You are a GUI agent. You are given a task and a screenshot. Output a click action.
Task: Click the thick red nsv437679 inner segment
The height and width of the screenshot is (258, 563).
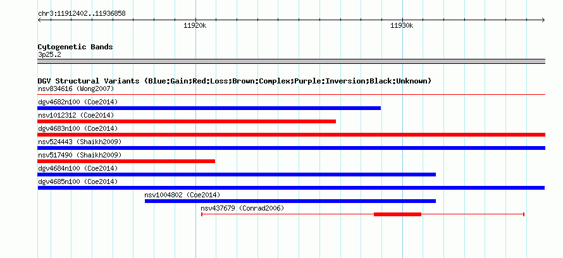click(397, 214)
